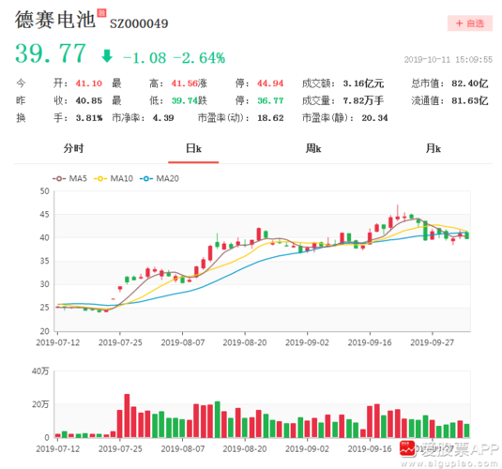Click the red margin badge beside 德赛电池
Viewport: 502px width, 469px height.
pos(101,13)
